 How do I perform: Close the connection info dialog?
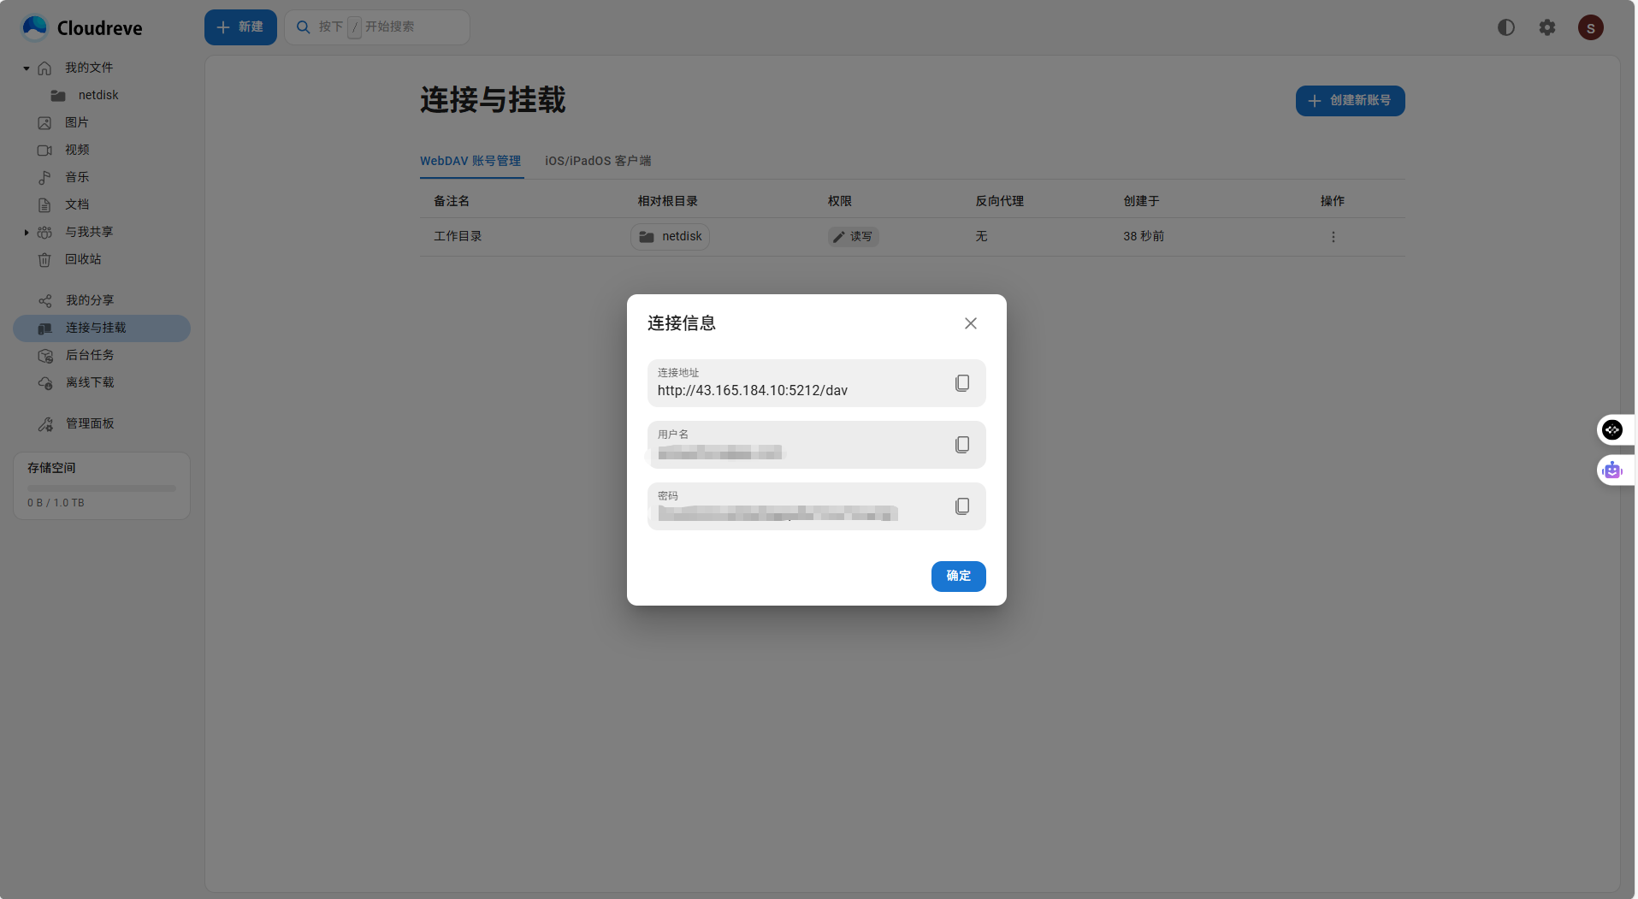(x=970, y=323)
